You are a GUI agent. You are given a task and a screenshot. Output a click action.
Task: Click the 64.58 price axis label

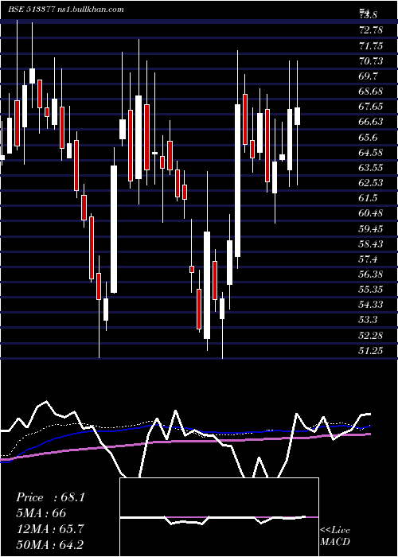[371, 153]
